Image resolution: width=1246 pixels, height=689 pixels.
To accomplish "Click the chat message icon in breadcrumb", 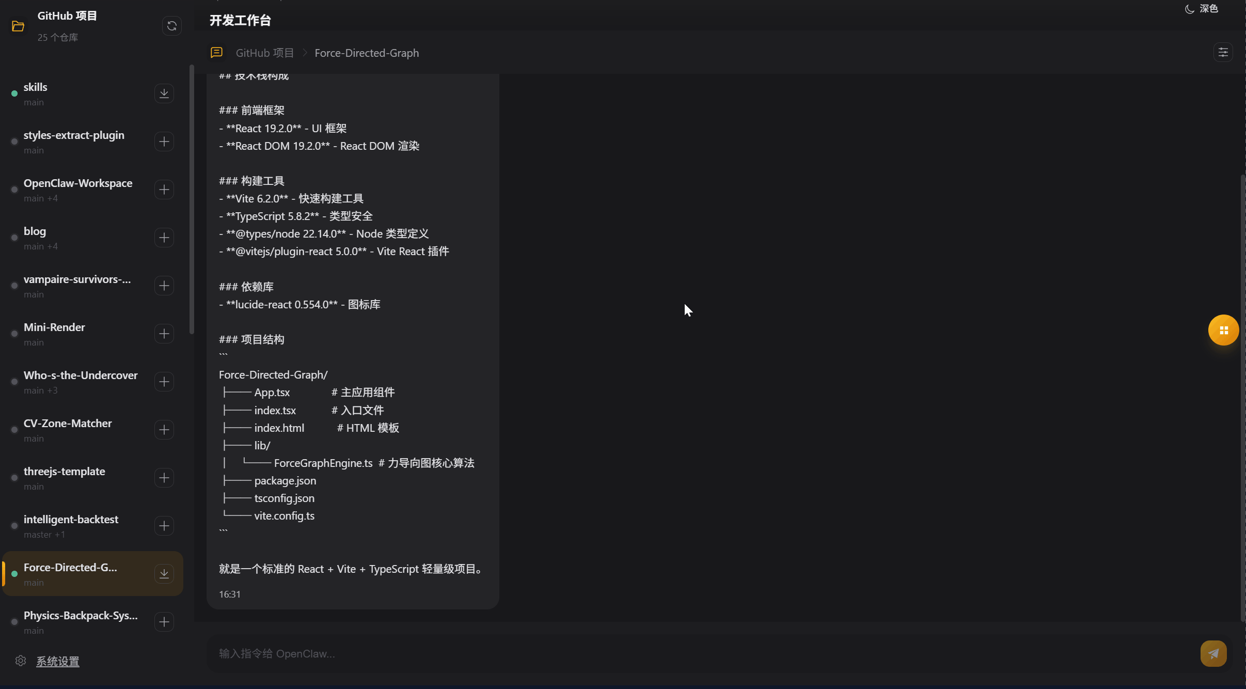I will click(x=216, y=53).
